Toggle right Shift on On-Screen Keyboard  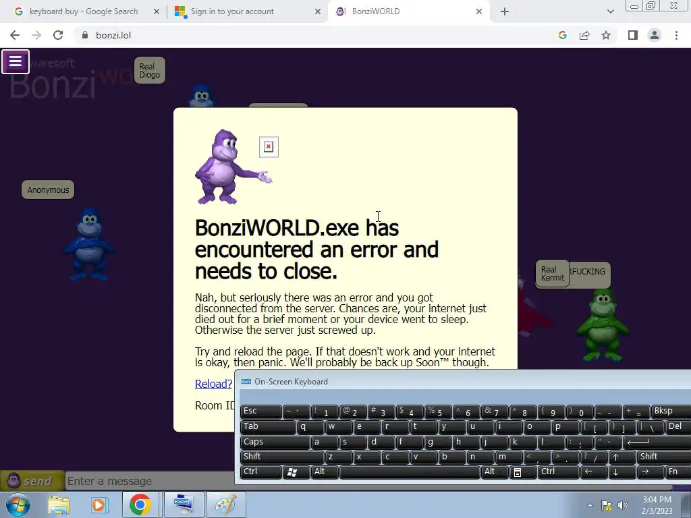(664, 457)
